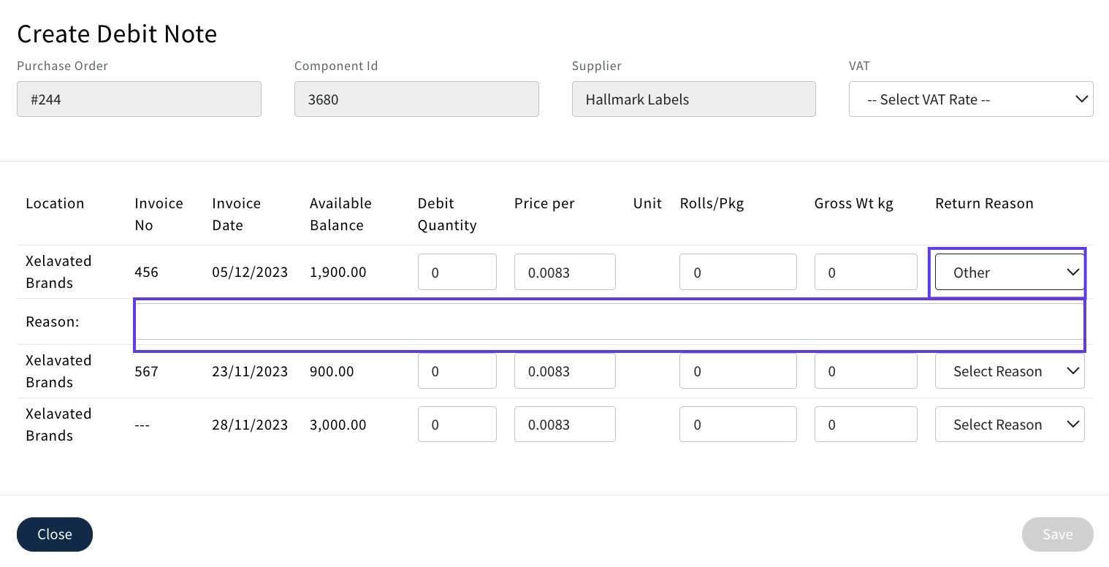1109x567 pixels.
Task: Select Rolls/Pkg field in 28/11/2023 row
Action: pyautogui.click(x=737, y=425)
